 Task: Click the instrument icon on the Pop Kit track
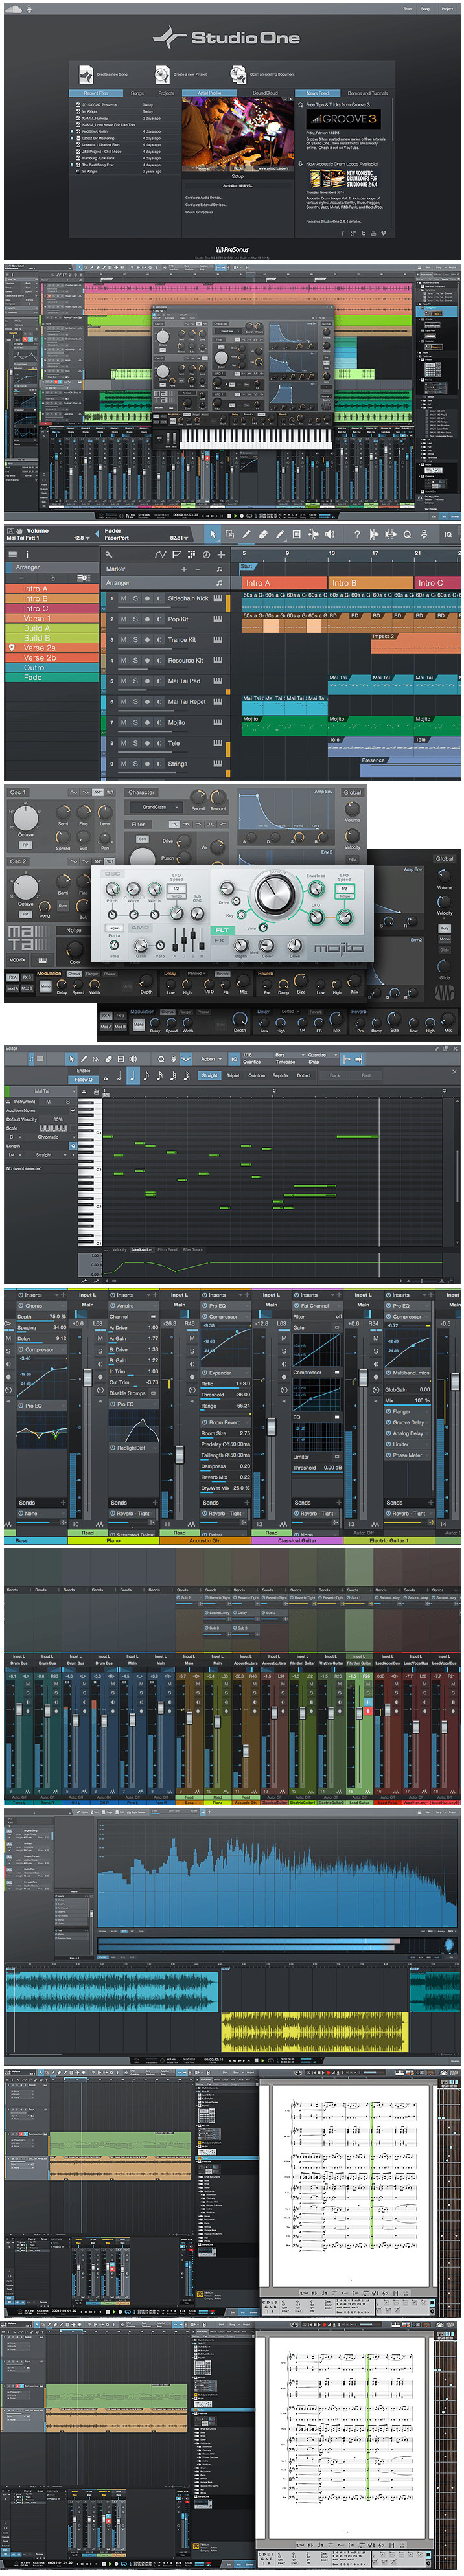[x=218, y=620]
